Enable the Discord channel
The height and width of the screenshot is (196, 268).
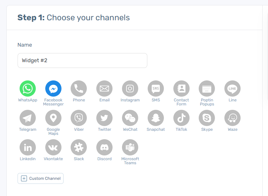click(104, 147)
